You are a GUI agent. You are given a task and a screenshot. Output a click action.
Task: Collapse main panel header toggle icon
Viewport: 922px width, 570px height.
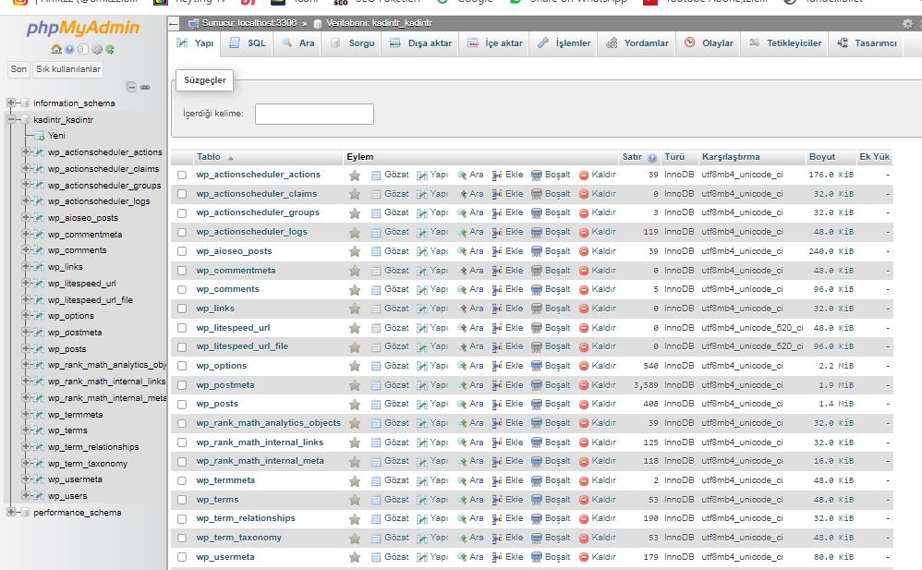coord(174,23)
